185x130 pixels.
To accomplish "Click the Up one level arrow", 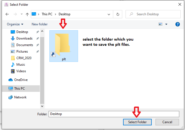I will [x=27, y=14].
